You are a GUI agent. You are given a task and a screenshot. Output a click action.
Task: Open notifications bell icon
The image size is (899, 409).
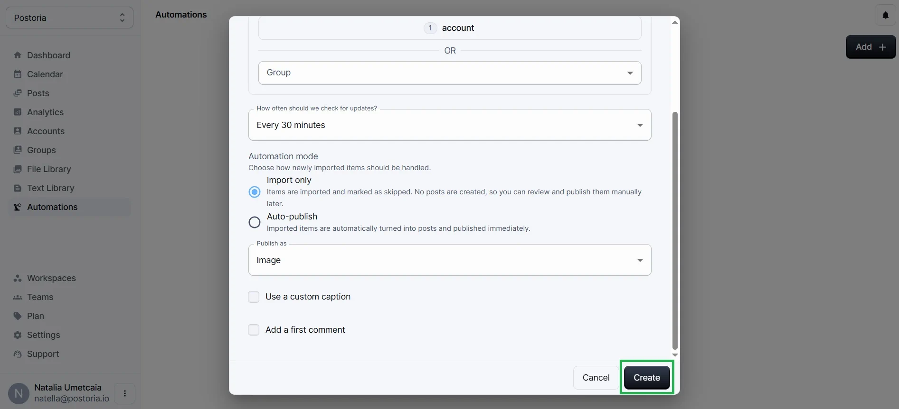click(x=885, y=15)
